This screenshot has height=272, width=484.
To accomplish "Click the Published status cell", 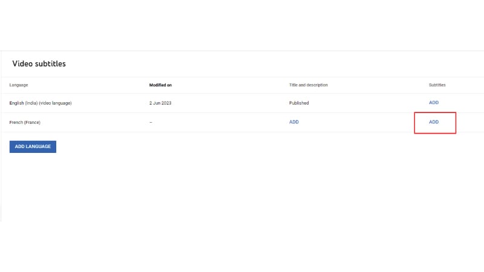I will point(299,103).
